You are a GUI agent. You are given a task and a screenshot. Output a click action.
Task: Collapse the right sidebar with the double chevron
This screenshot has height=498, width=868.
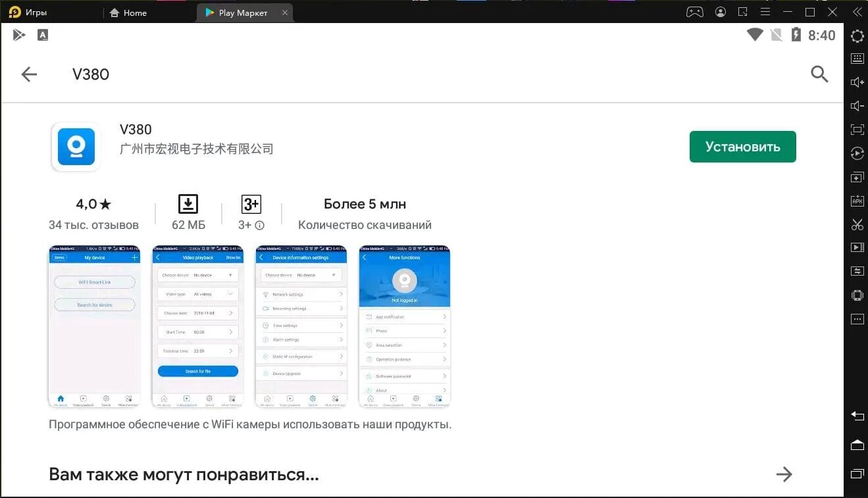click(x=857, y=12)
